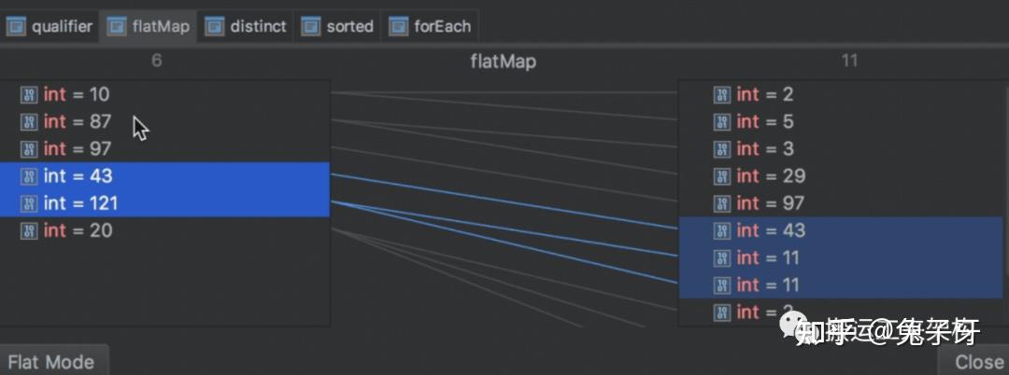Select the sorted tab

(x=337, y=26)
